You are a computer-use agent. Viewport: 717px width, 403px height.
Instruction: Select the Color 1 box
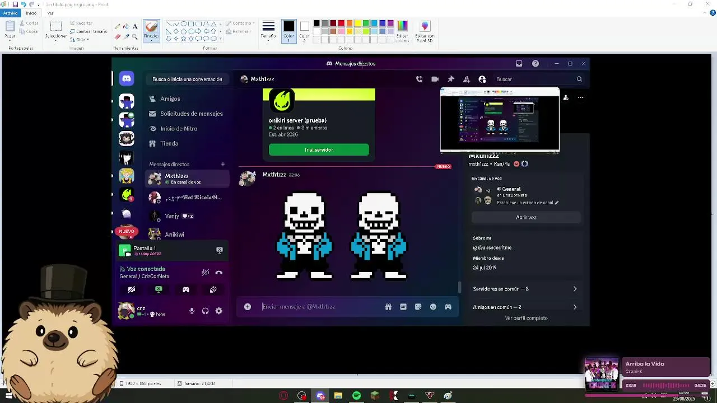288,31
